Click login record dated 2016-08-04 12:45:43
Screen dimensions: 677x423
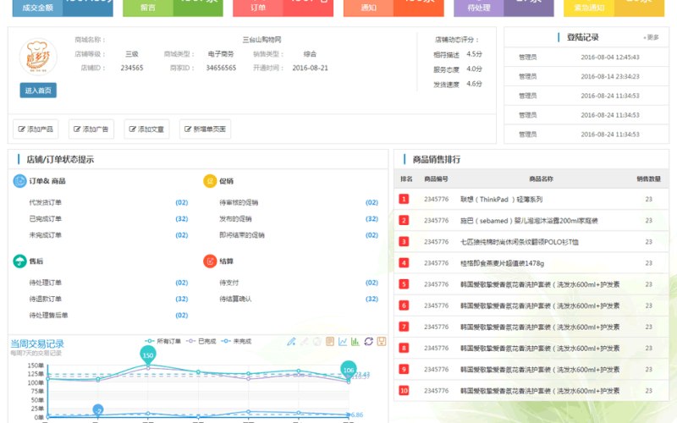point(586,57)
